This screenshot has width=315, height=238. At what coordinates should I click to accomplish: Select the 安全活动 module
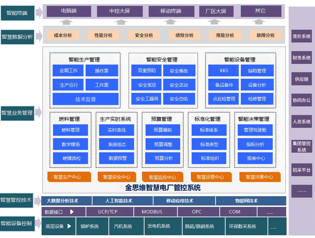click(179, 85)
